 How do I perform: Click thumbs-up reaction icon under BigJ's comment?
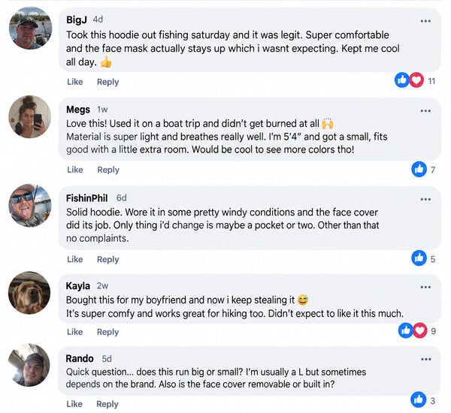[402, 80]
